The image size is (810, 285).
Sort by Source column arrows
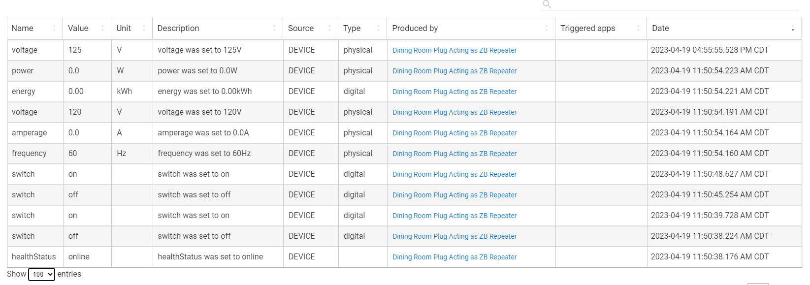[x=329, y=29]
